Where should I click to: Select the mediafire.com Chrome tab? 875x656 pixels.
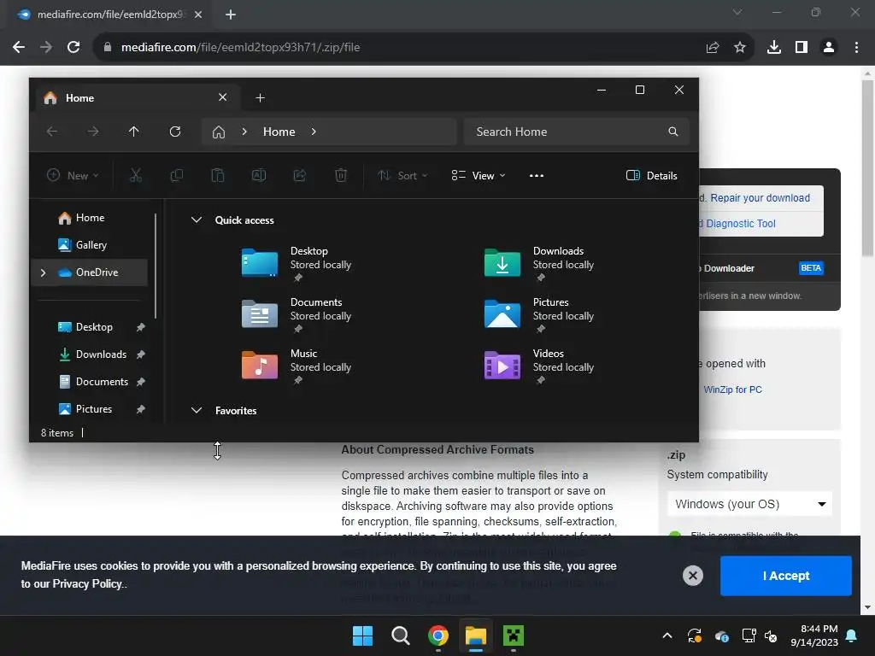tap(109, 15)
